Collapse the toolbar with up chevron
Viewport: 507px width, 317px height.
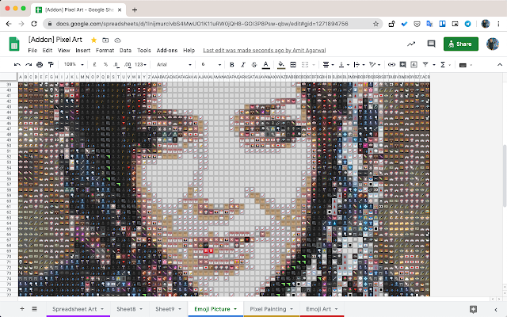pos(500,65)
